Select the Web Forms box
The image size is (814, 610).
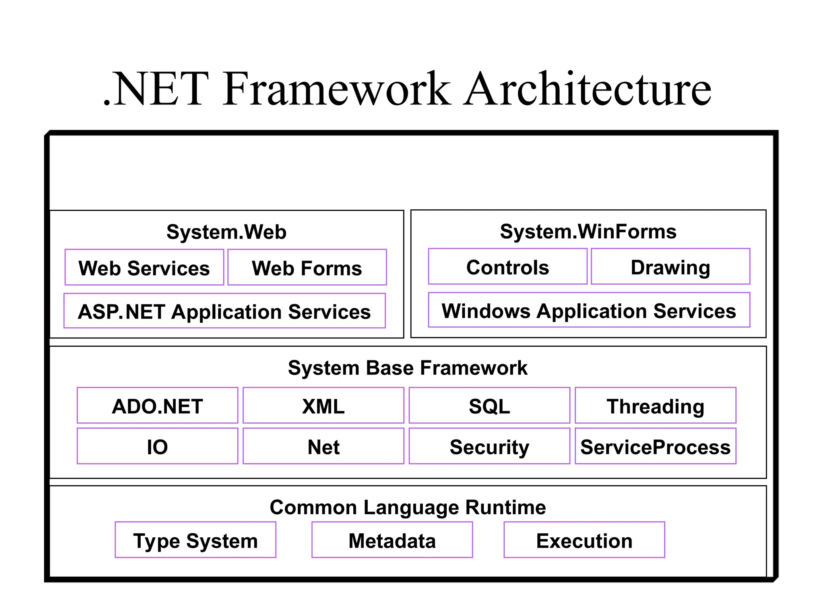point(307,267)
